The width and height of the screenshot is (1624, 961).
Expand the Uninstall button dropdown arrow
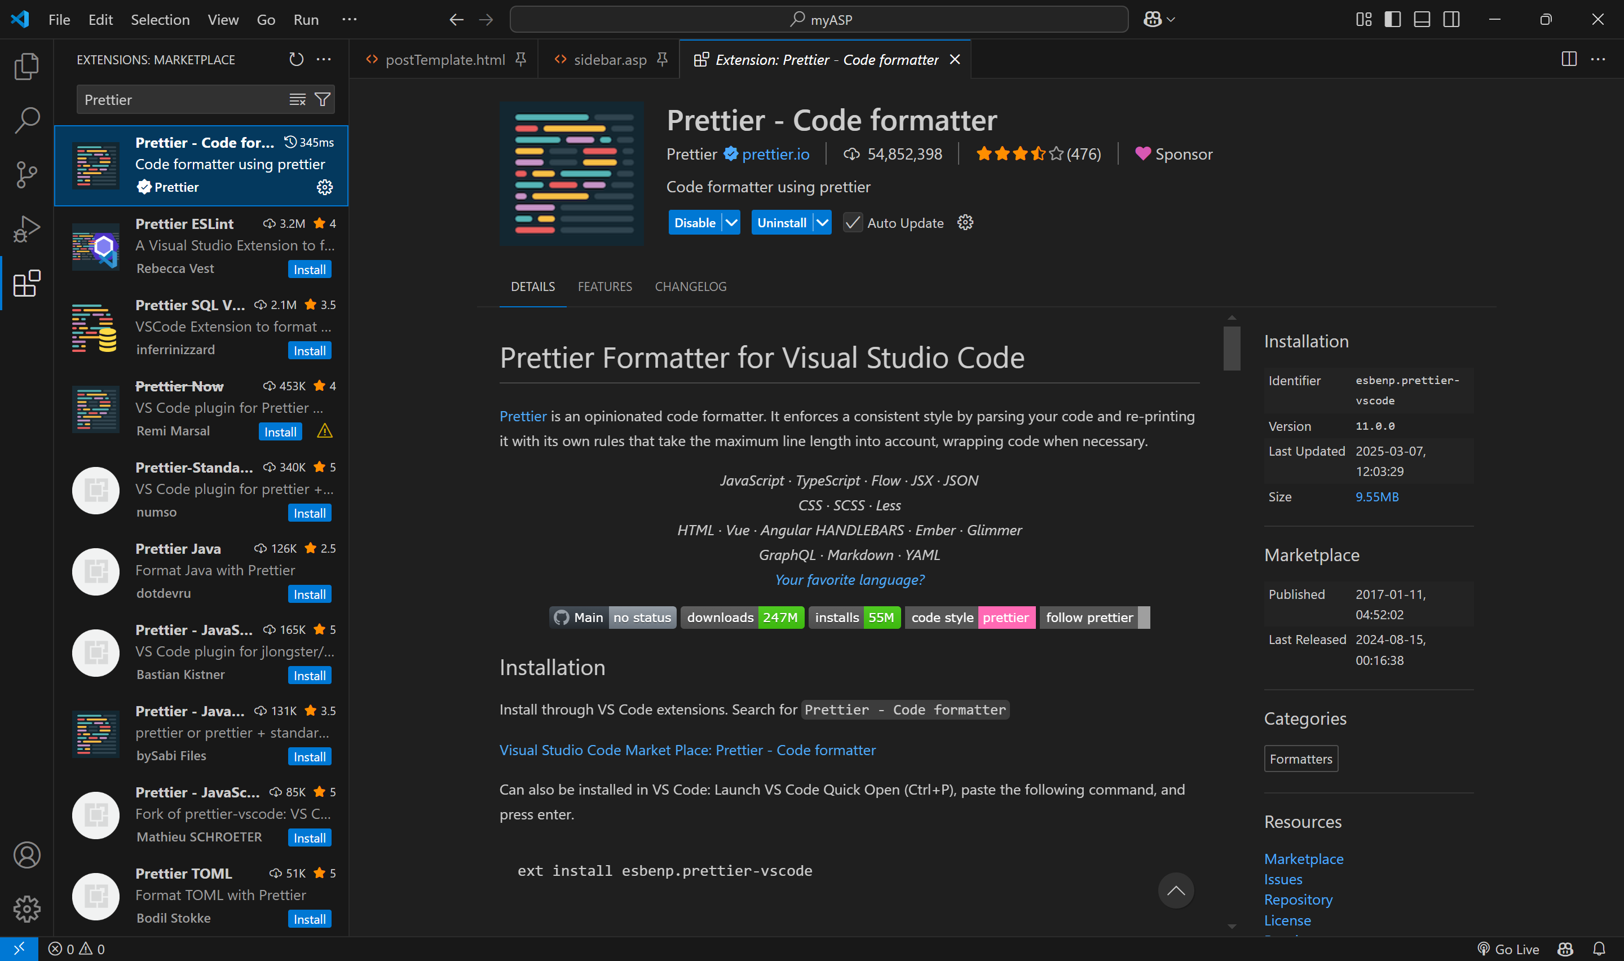822,223
